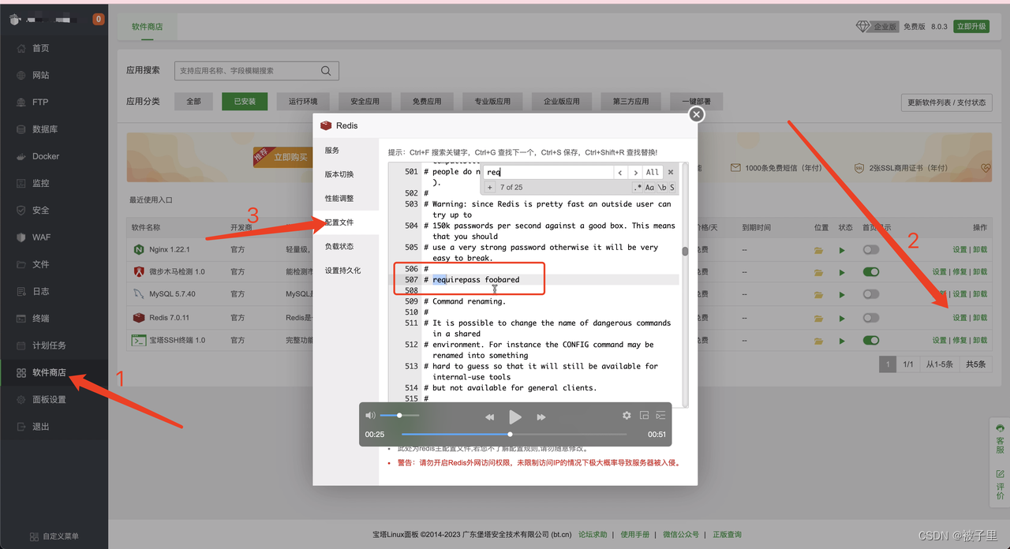Select the 服务 tab in Redis dialog
The image size is (1010, 549).
click(x=346, y=150)
